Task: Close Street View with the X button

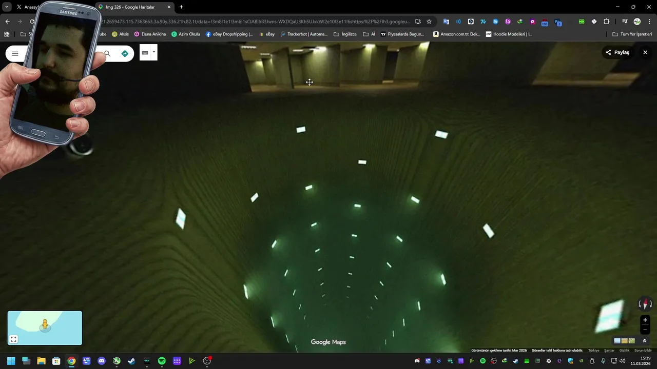Action: coord(645,52)
